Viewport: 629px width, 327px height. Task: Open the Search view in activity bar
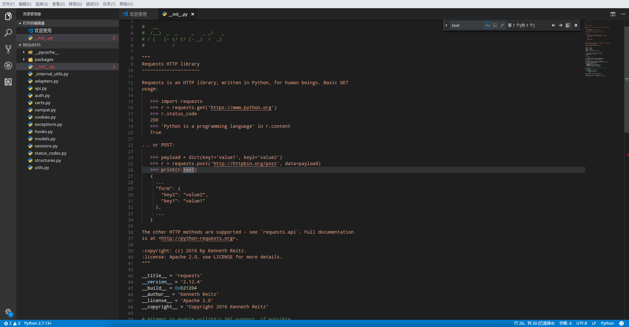point(8,32)
